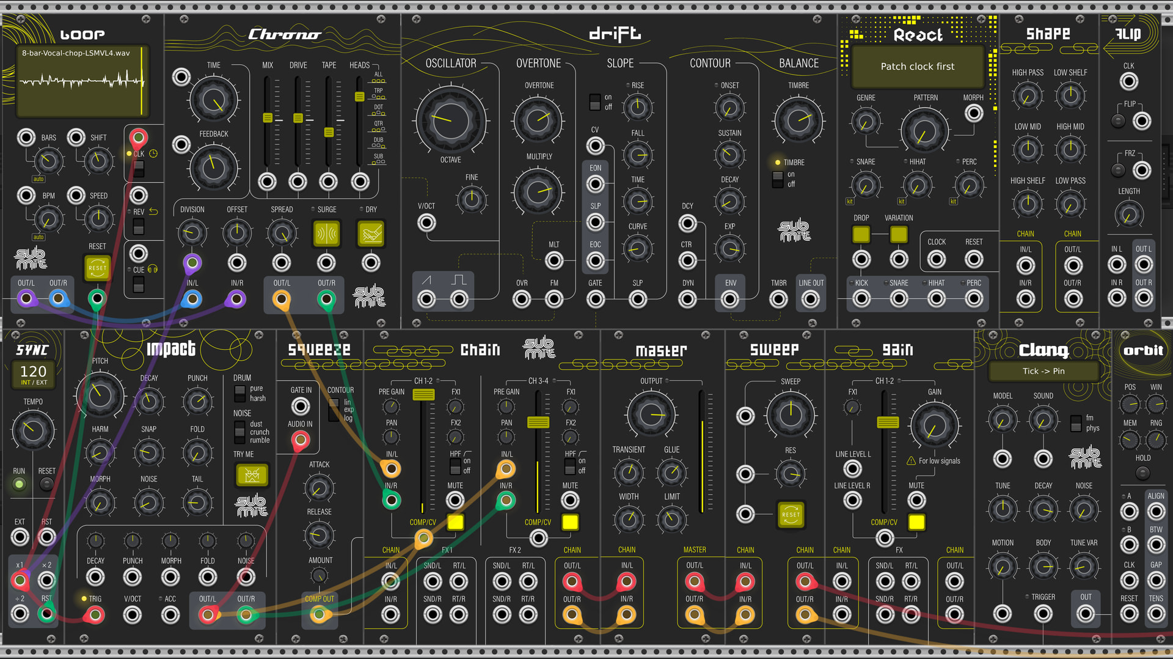1173x659 pixels.
Task: Toggle the SLOPE on/off switch on Drift
Action: coord(594,101)
